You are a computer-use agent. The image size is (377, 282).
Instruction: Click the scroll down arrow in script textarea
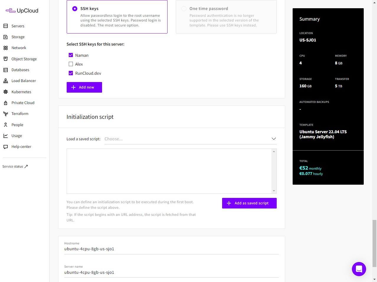pos(274,191)
